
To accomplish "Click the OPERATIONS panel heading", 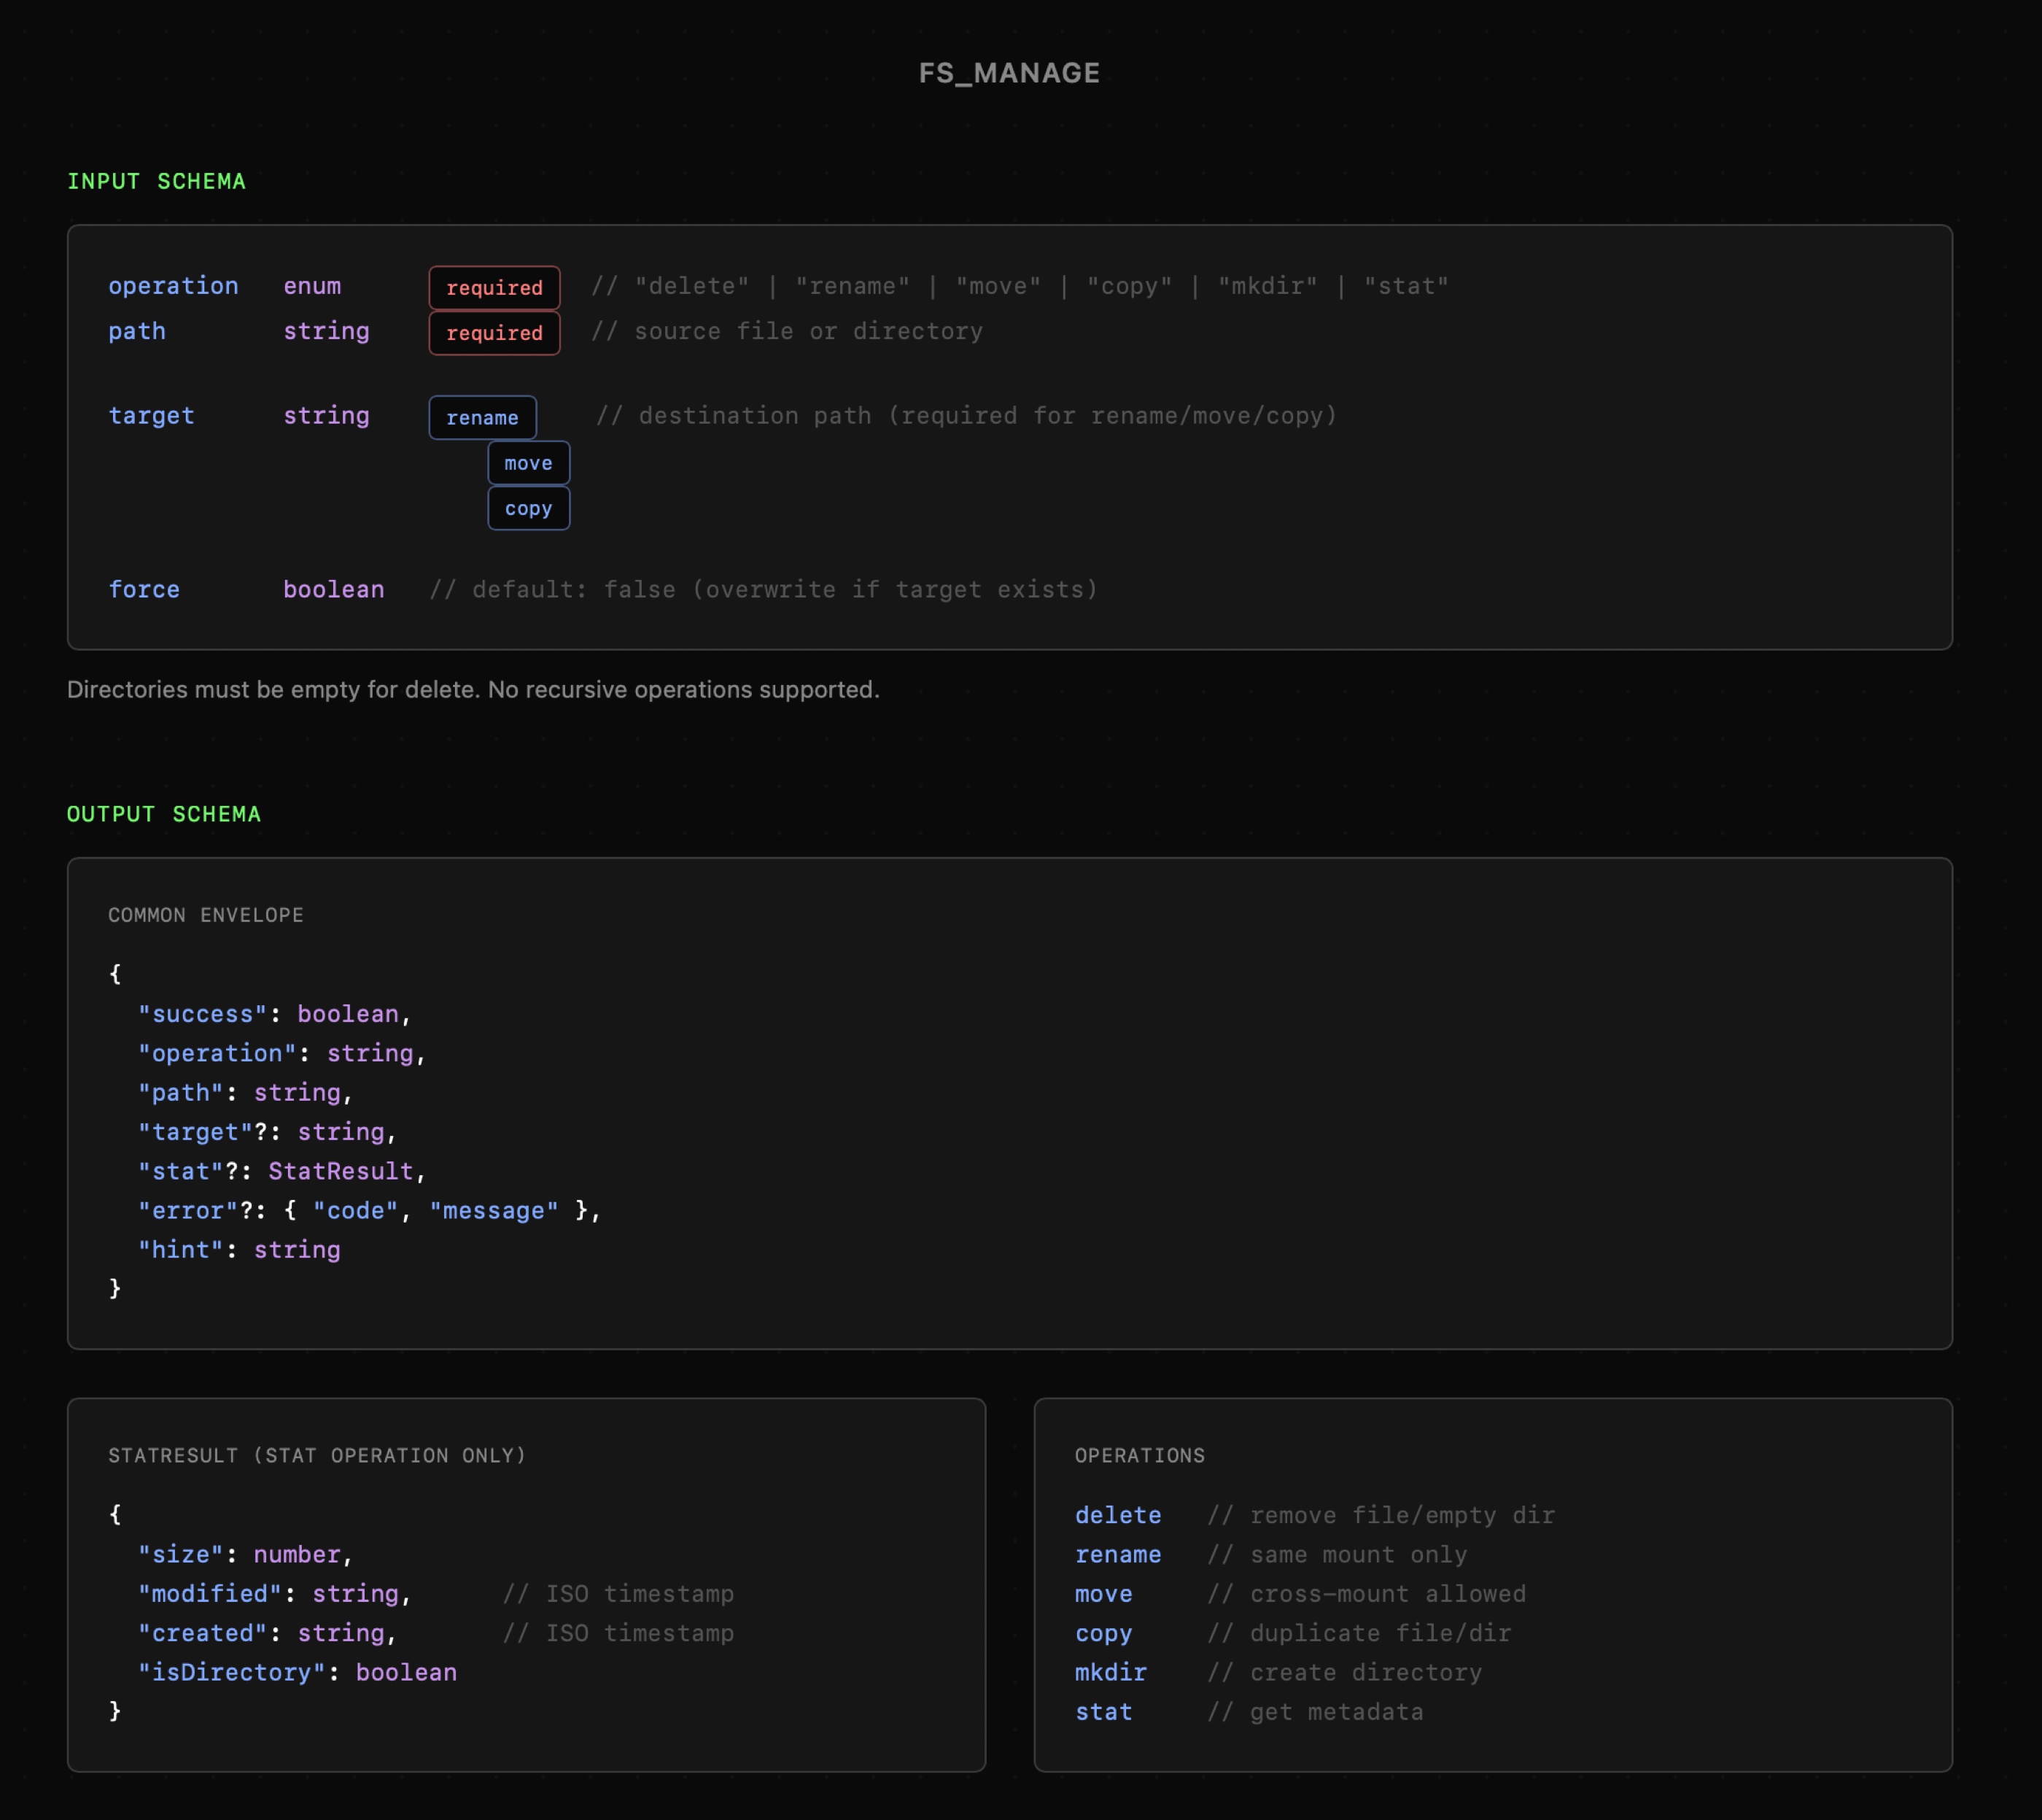I will click(1139, 1455).
